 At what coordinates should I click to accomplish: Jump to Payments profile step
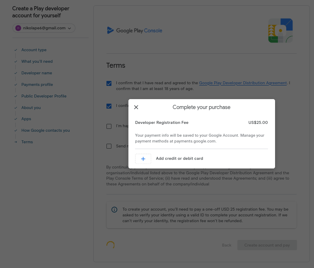point(37,85)
